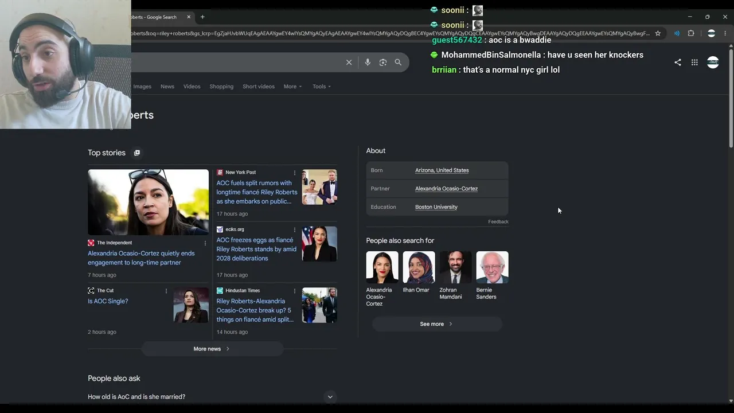Open the New York Post story thumbnail

click(319, 187)
